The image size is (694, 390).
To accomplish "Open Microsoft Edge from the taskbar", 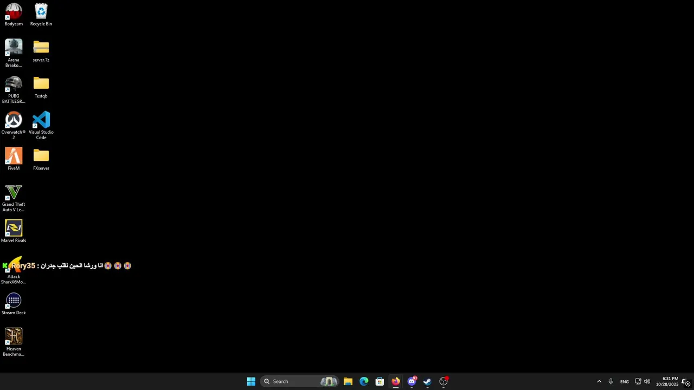I will pos(364,381).
